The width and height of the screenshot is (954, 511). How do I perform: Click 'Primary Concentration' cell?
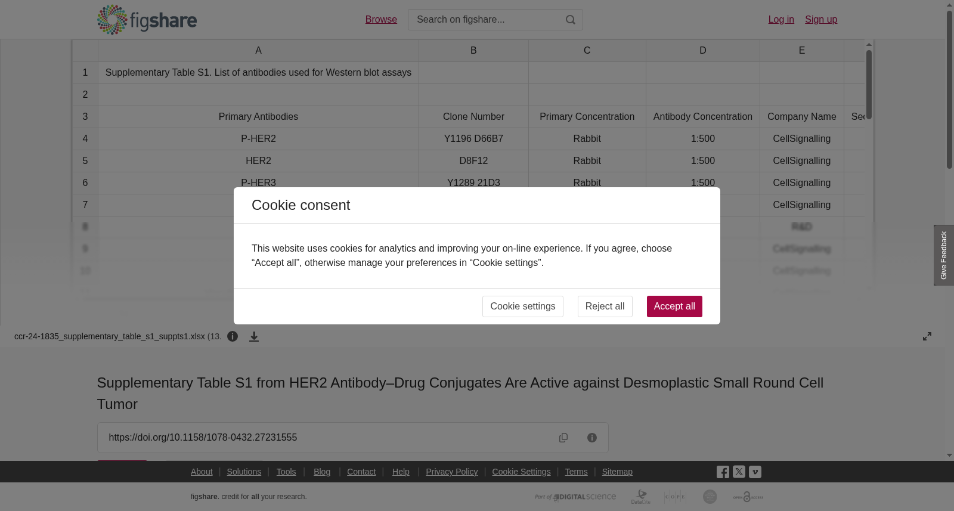point(587,117)
